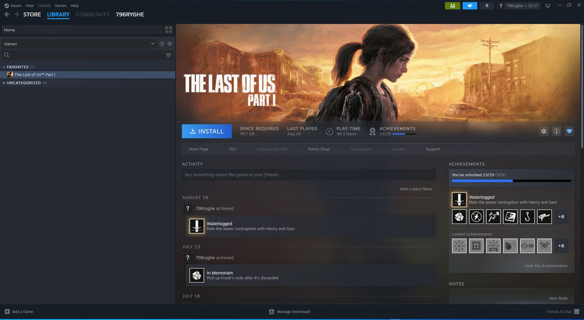The height and width of the screenshot is (320, 584).
Task: Click the Add a Game plus icon
Action: 7,311
